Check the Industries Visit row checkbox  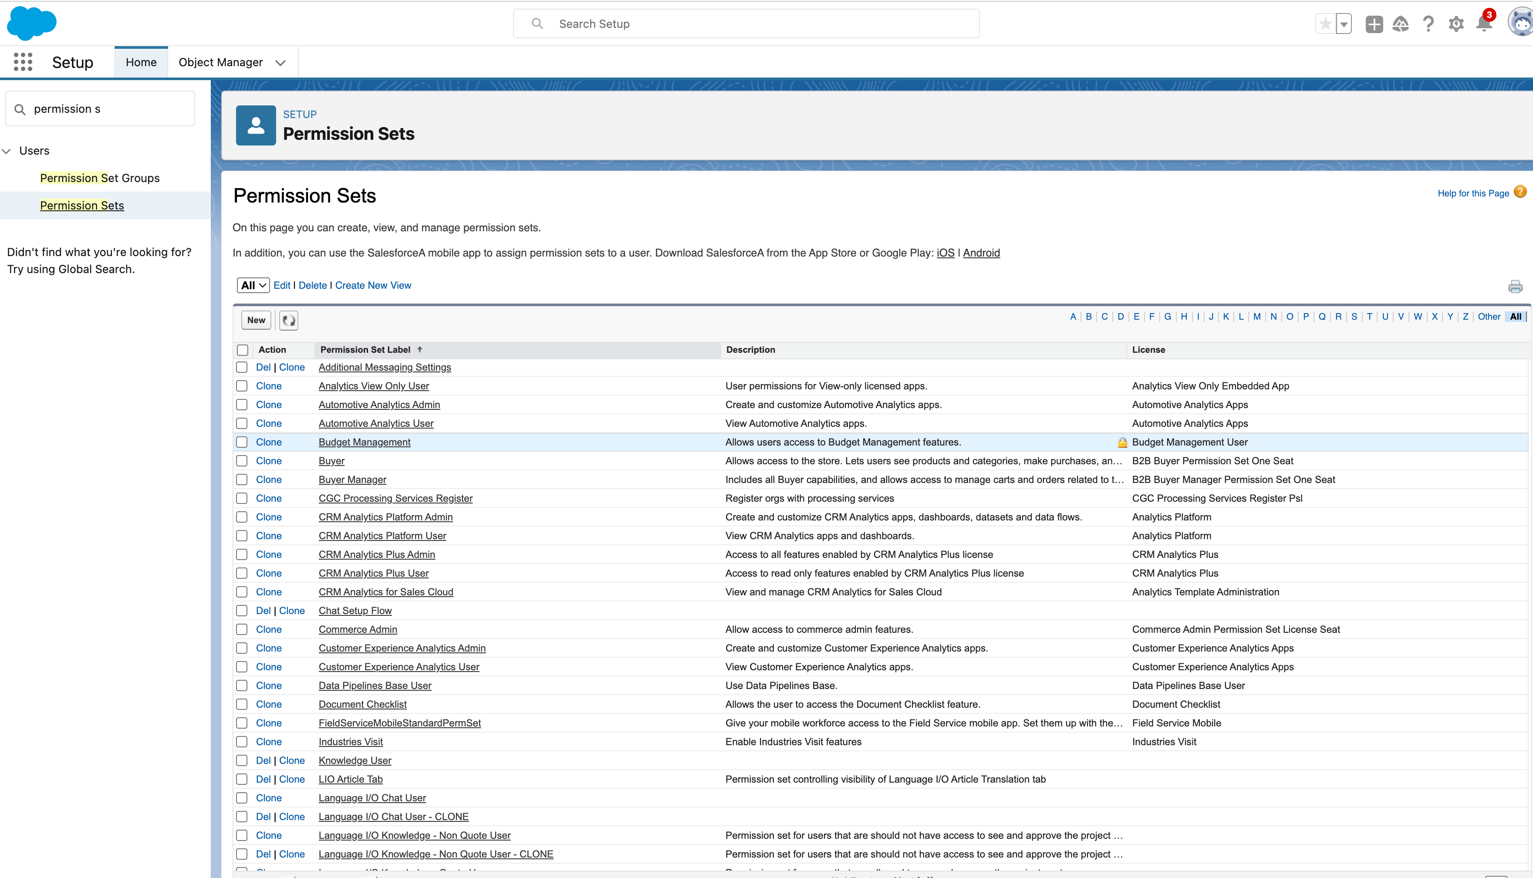point(242,742)
